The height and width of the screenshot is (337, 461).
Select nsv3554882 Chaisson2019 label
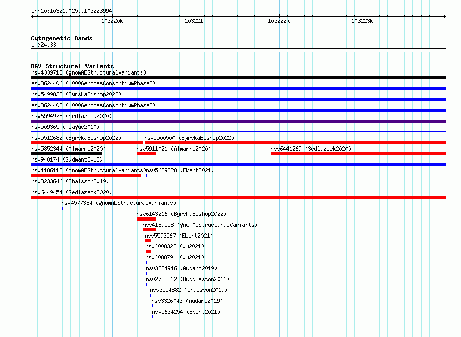[x=189, y=290]
